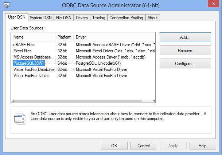Select Visual FoxPro Tables data source

click(31, 76)
